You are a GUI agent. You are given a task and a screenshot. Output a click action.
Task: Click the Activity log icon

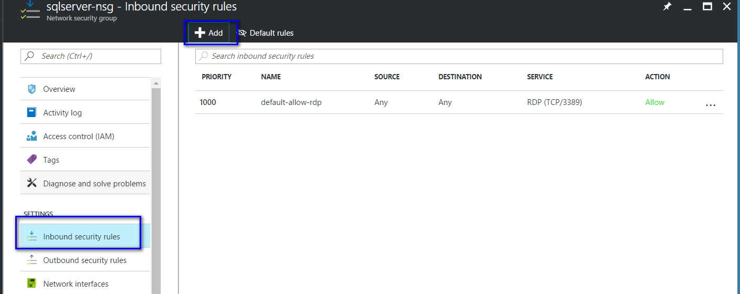click(x=31, y=112)
